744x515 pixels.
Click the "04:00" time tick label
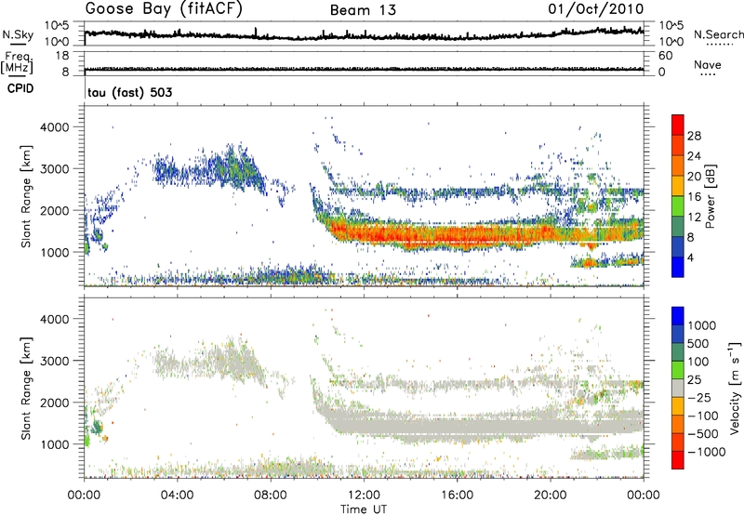point(177,495)
